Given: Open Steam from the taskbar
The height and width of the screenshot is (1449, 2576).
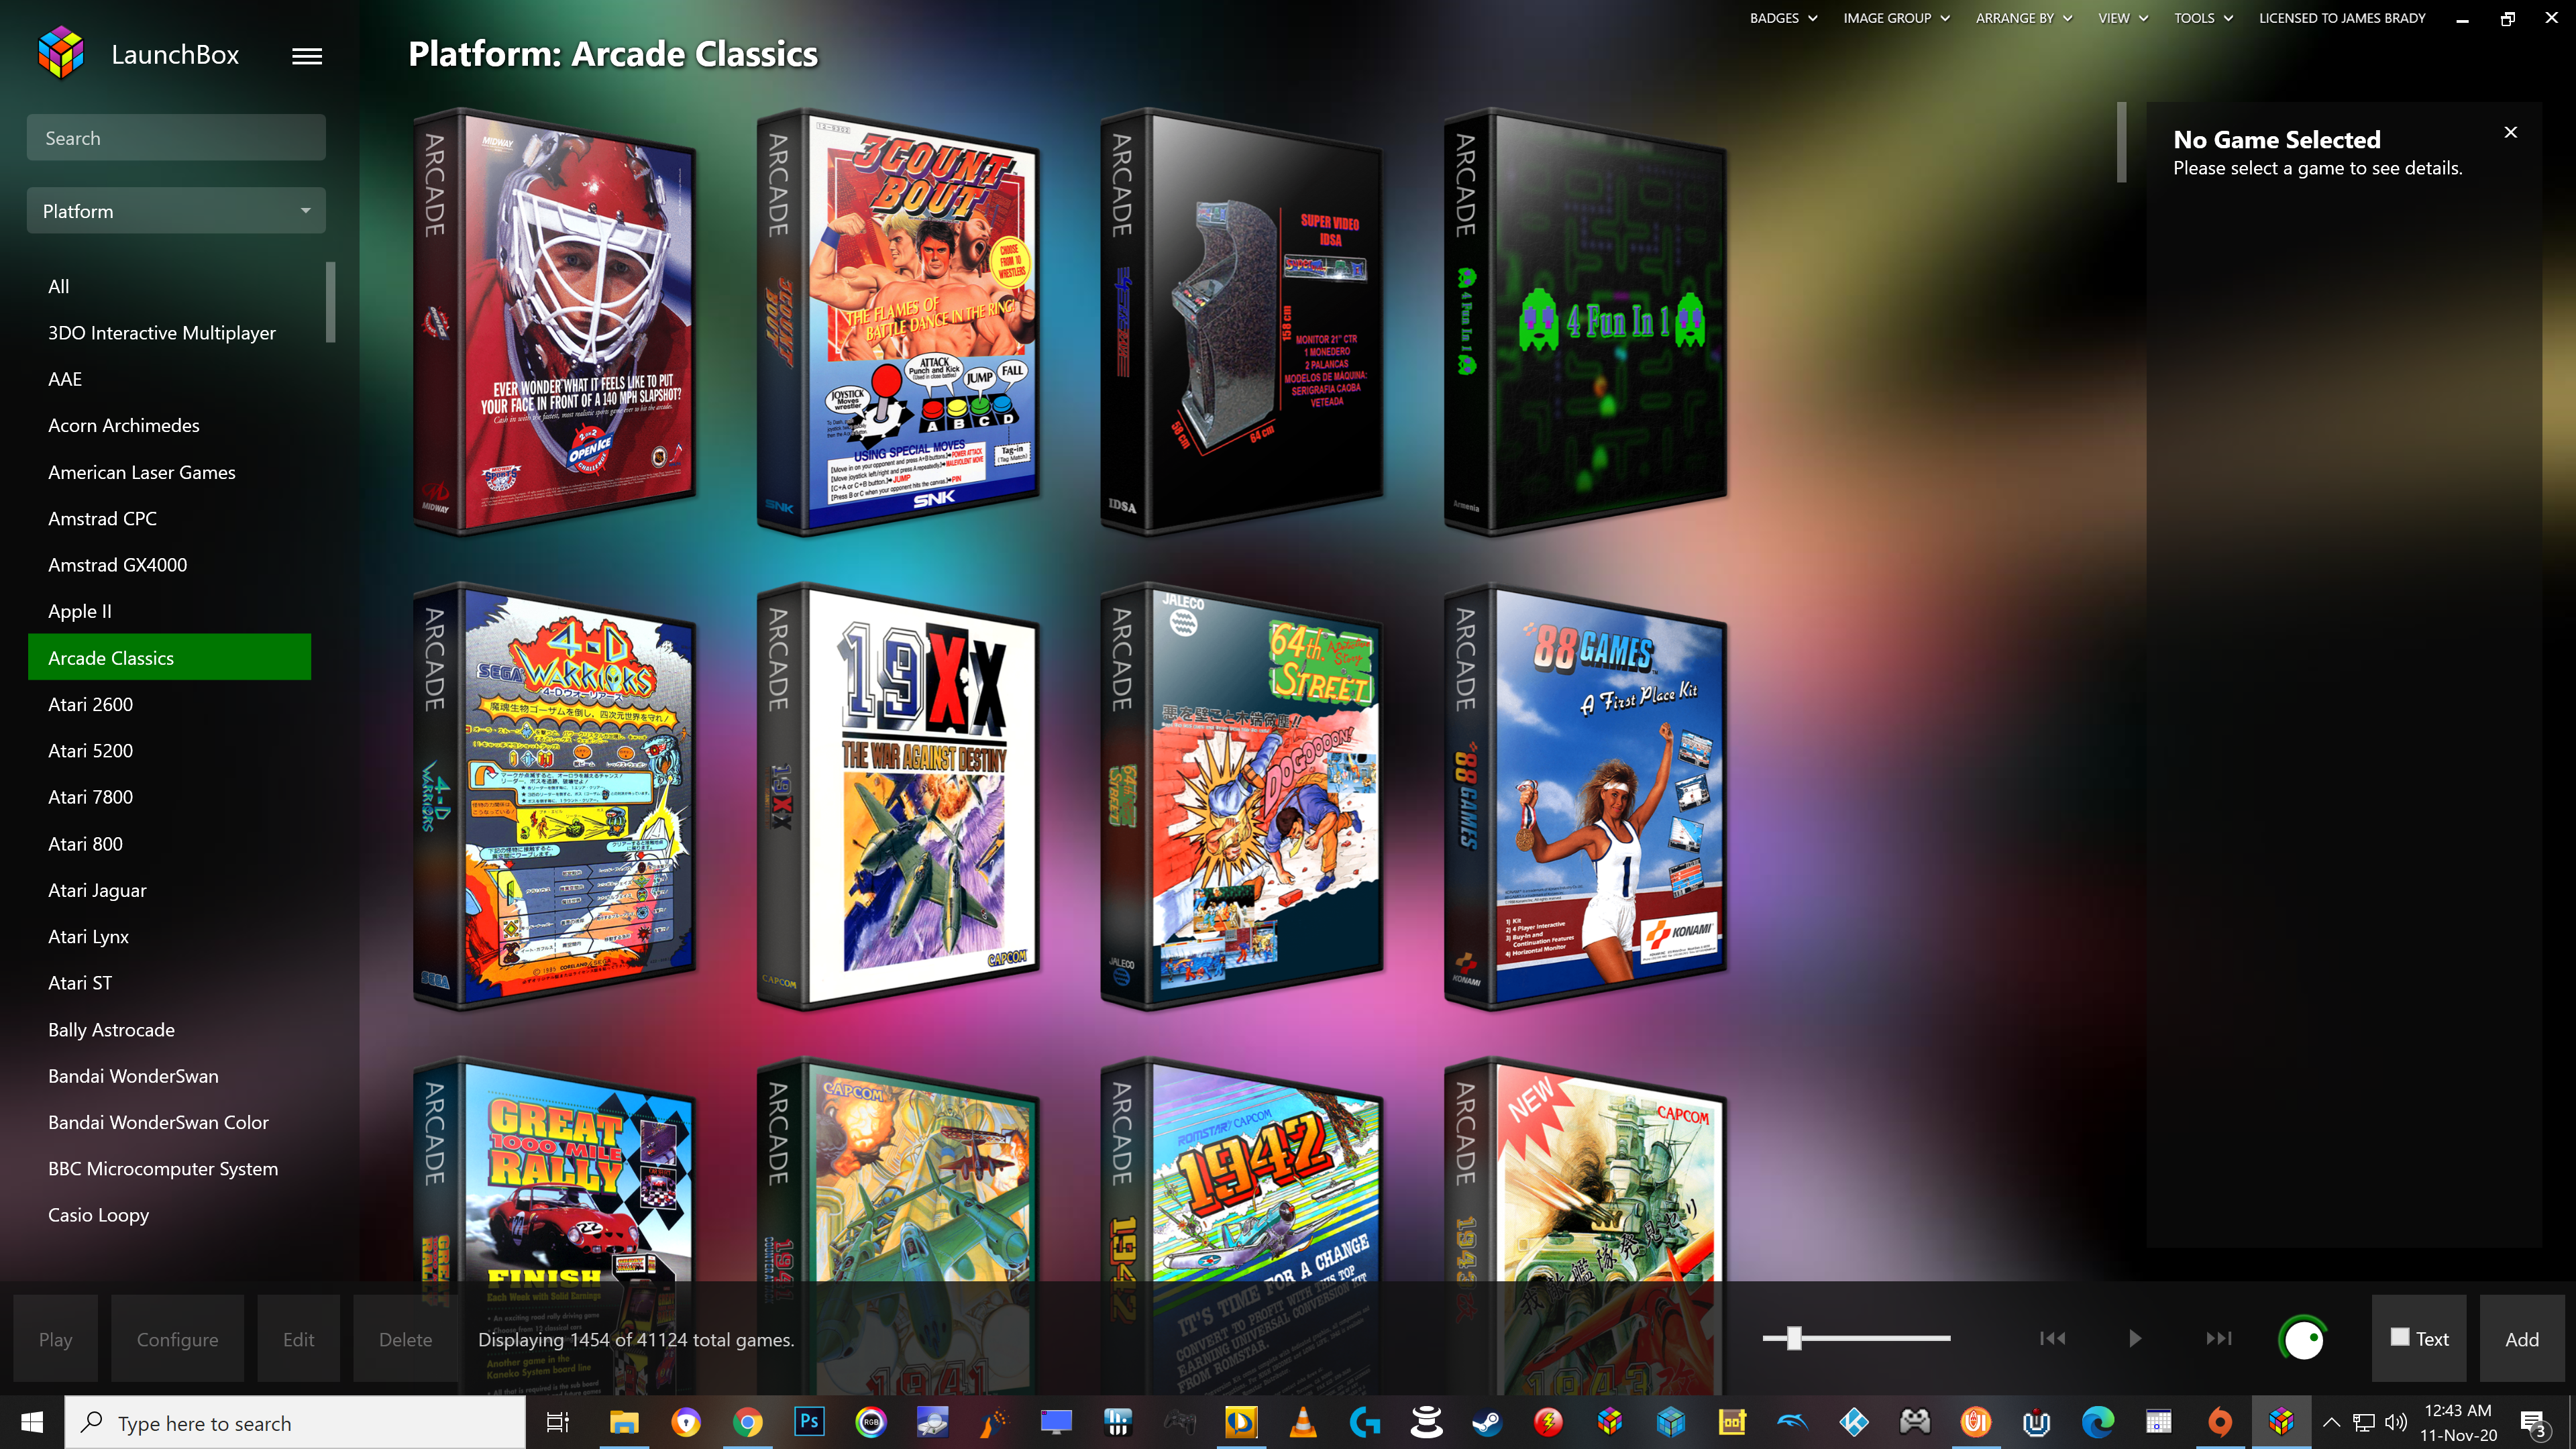Looking at the screenshot, I should (1487, 1421).
